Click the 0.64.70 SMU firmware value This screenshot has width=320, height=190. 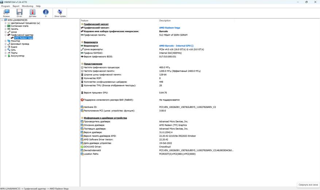pyautogui.click(x=163, y=93)
